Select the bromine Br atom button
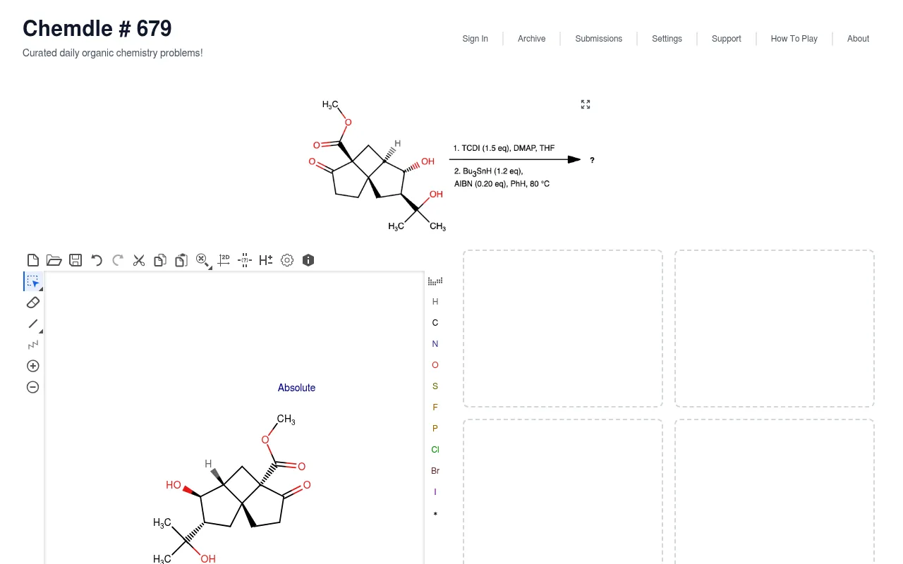The image size is (903, 564). pos(435,471)
